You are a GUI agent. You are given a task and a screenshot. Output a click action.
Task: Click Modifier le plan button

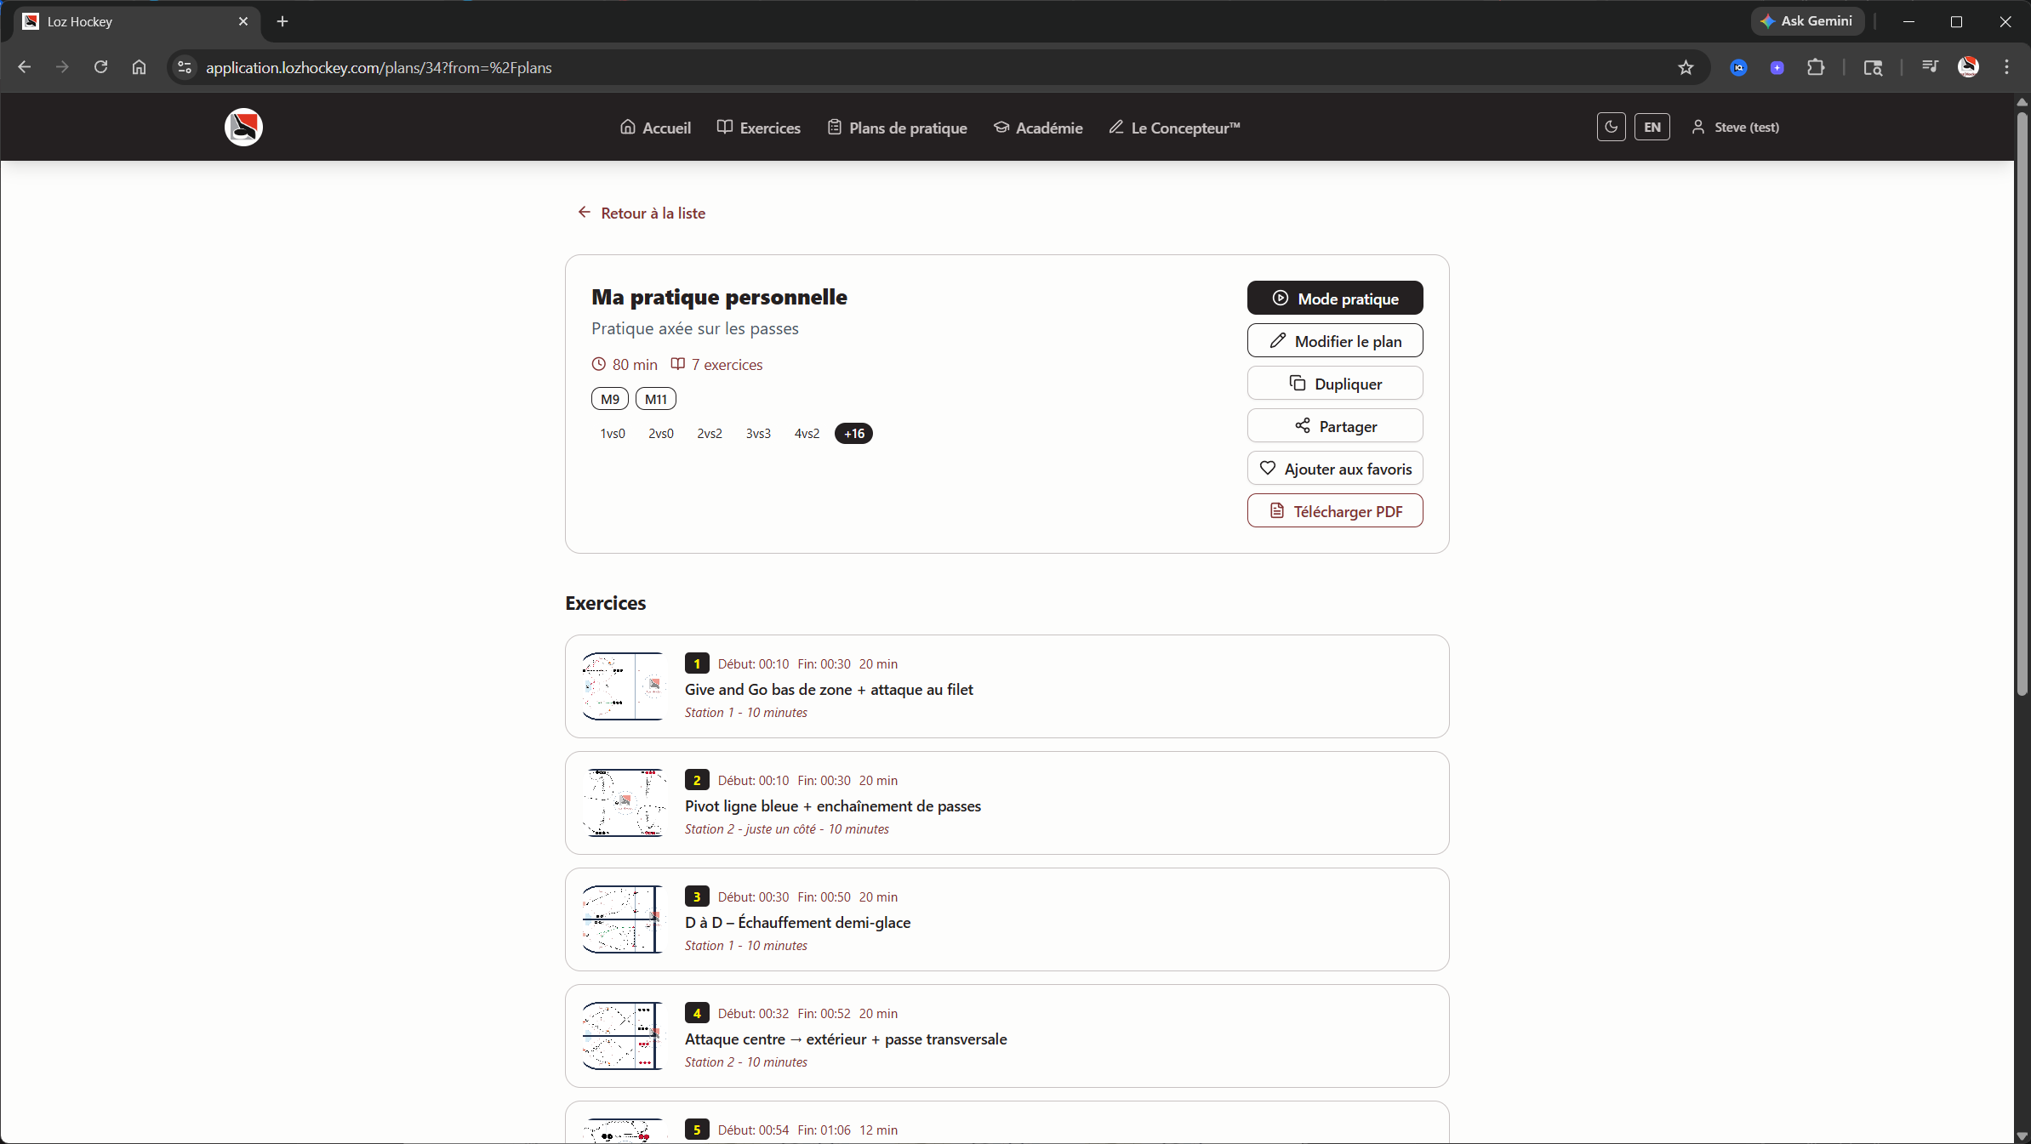tap(1334, 341)
